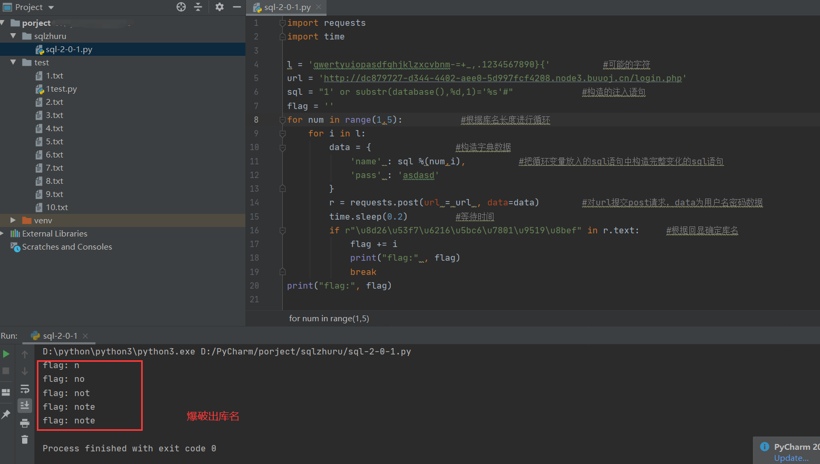Open 1test.py in the project tree
This screenshot has height=464, width=820.
(61, 88)
